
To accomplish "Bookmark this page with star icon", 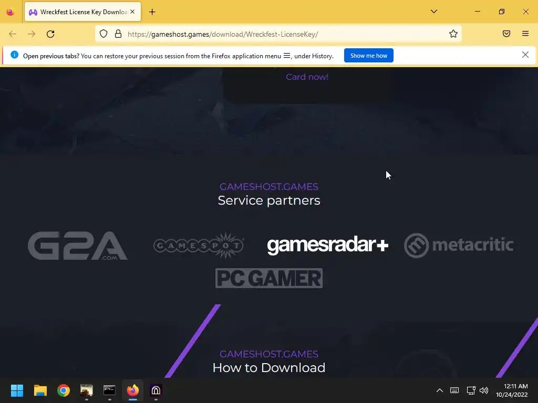I will point(453,34).
